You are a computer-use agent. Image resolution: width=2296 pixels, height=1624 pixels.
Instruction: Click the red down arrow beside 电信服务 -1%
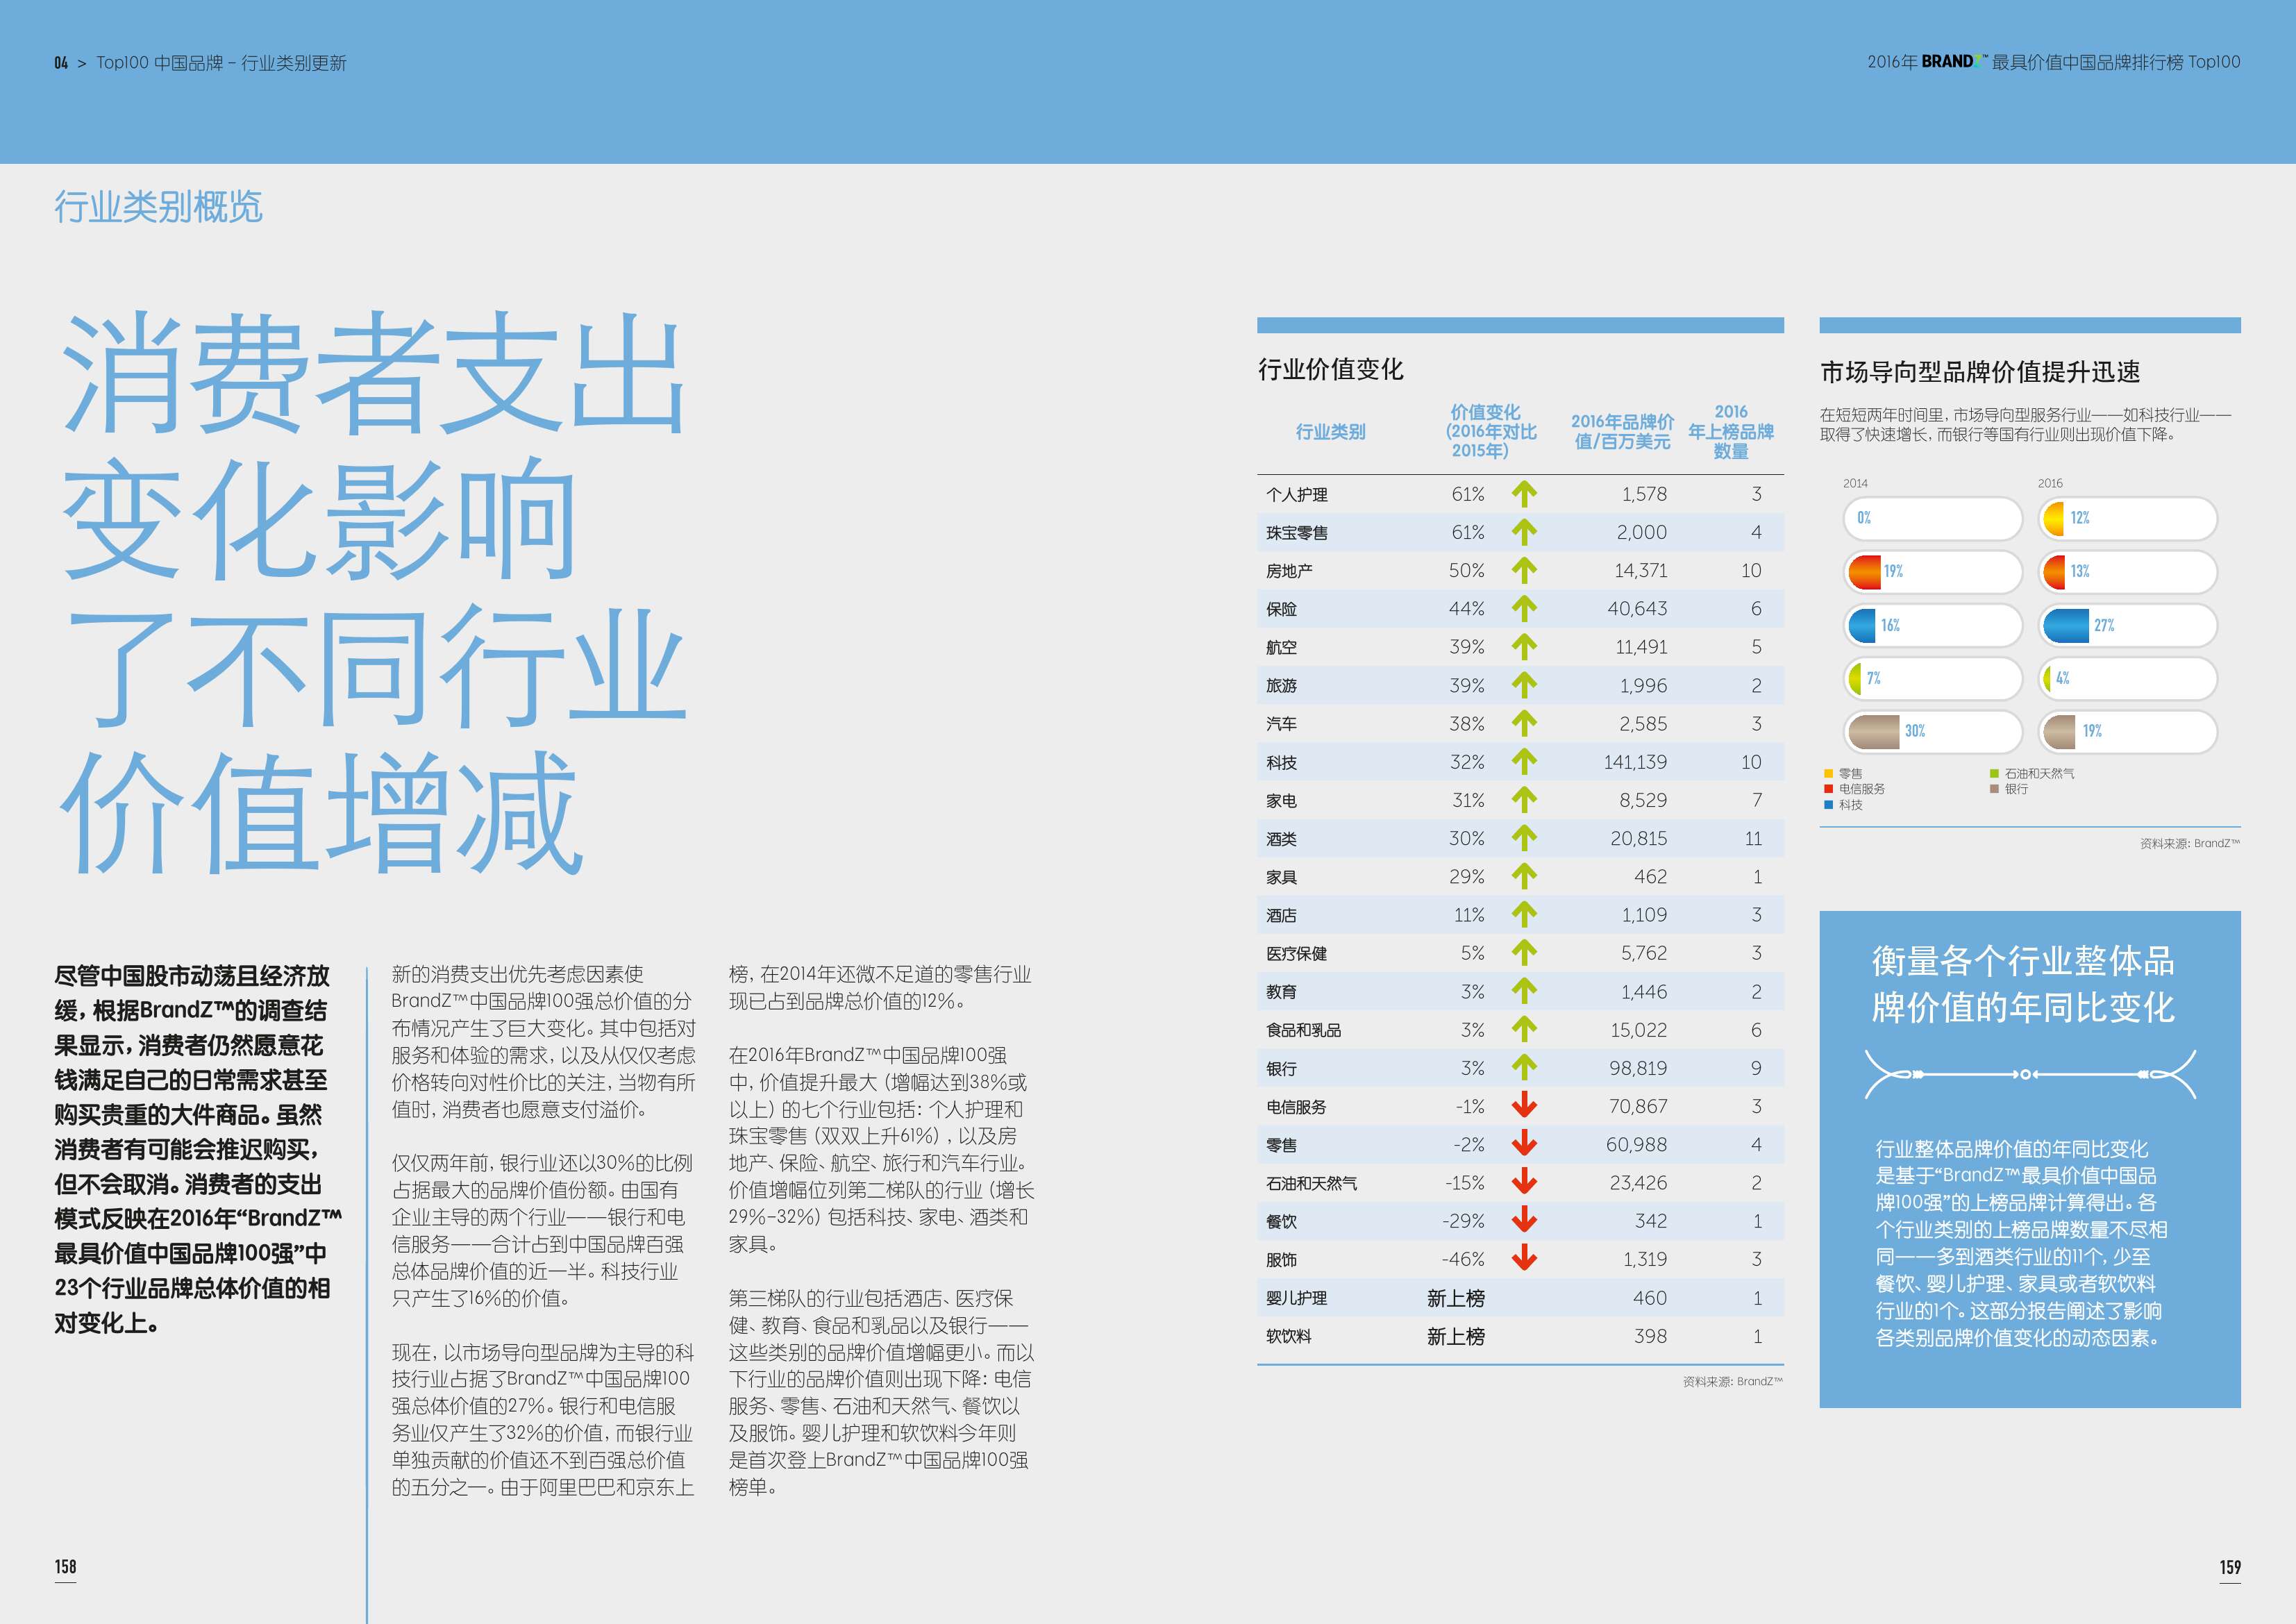[1524, 1105]
